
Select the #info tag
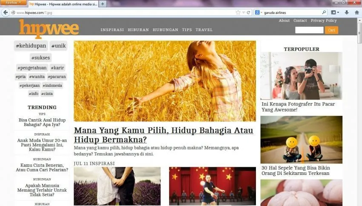(34, 94)
